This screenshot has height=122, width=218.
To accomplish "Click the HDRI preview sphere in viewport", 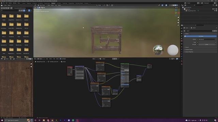I will pyautogui.click(x=158, y=50).
